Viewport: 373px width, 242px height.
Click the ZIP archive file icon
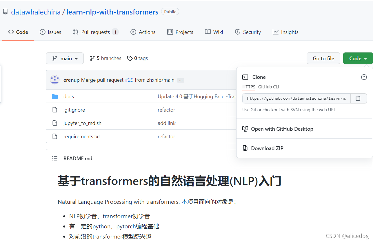245,148
